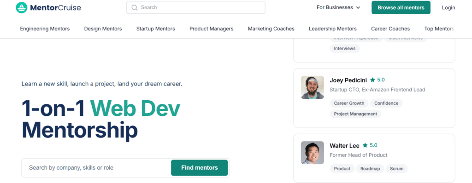Open the Top Mentors menu item
This screenshot has width=472, height=183.
pyautogui.click(x=439, y=29)
